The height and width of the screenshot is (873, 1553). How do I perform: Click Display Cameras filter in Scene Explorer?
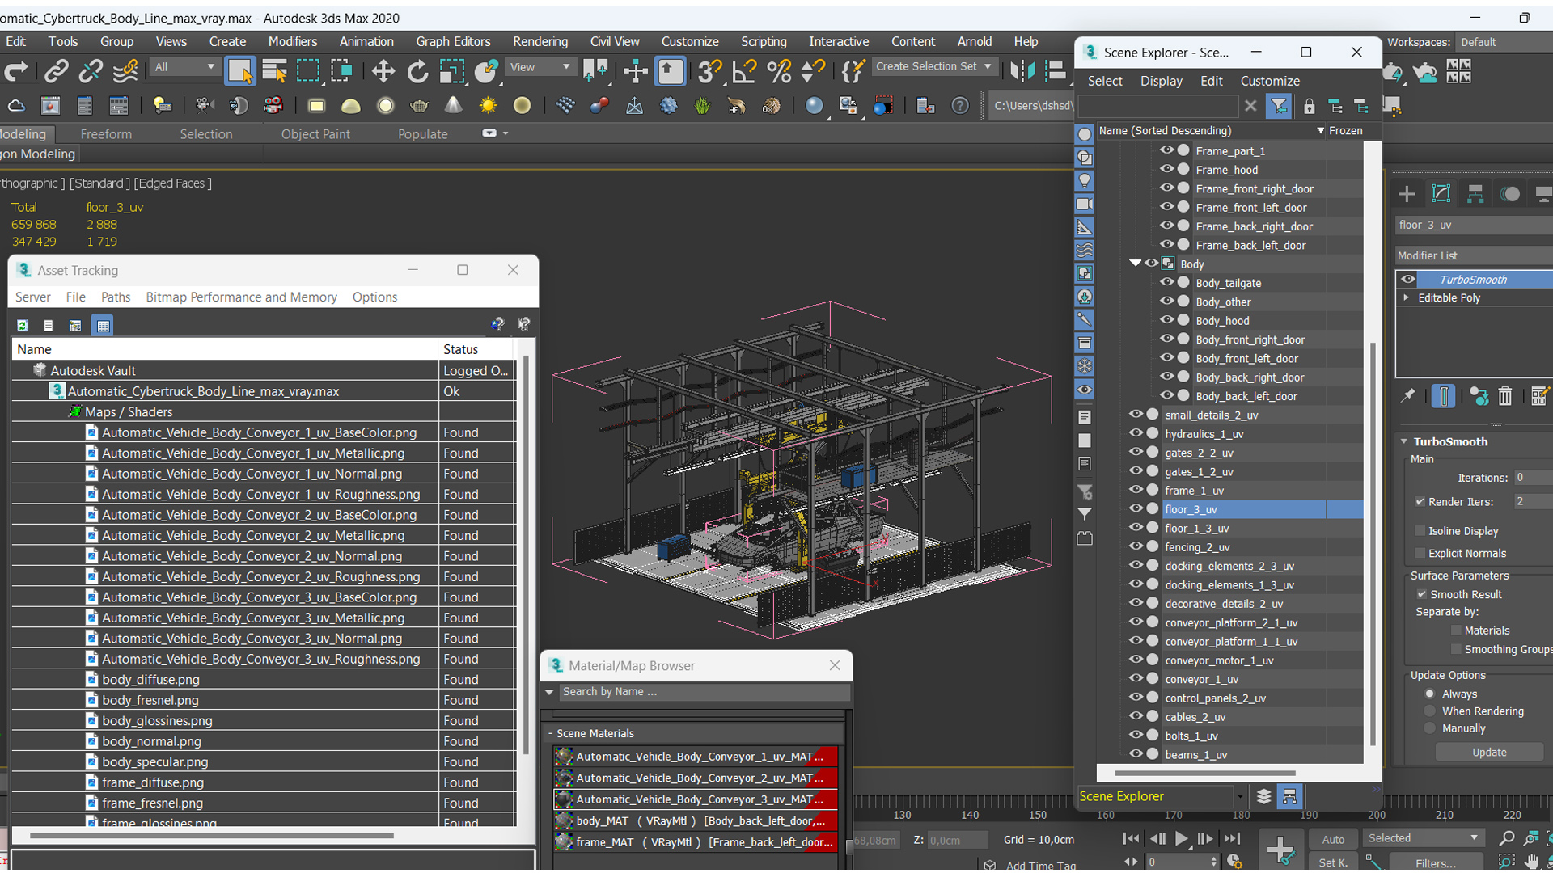point(1085,204)
